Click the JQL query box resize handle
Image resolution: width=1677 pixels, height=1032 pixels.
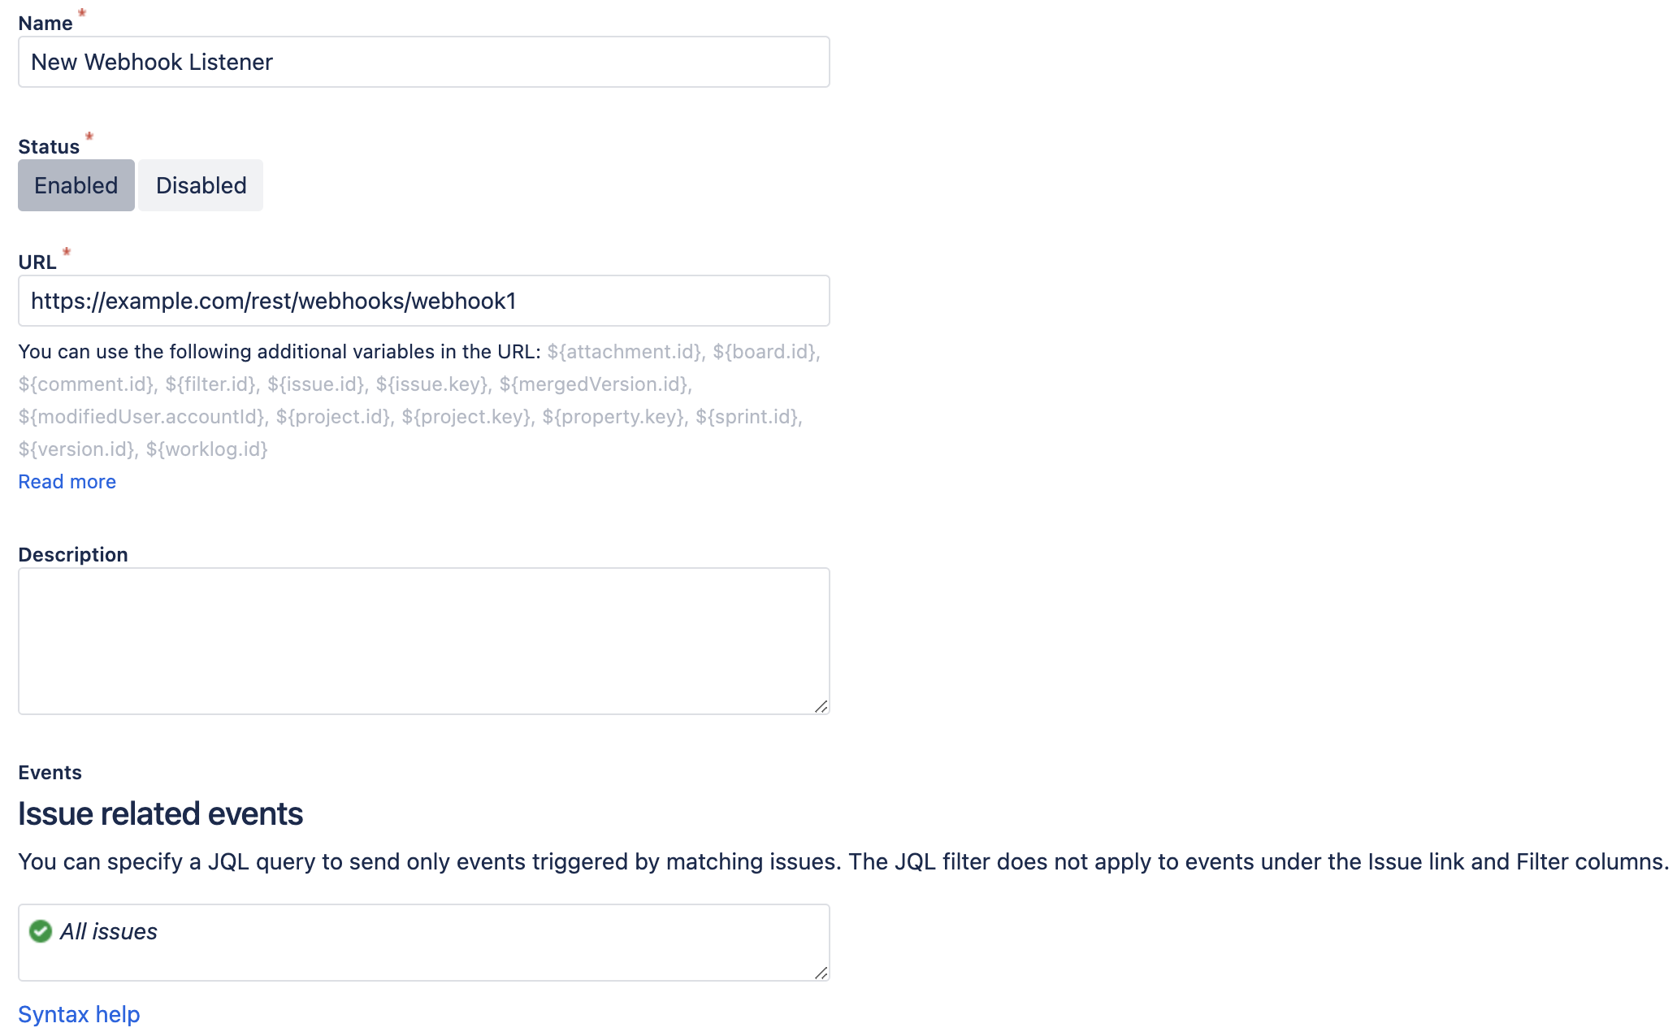click(x=821, y=973)
